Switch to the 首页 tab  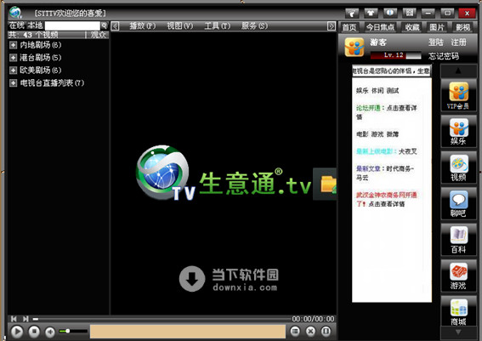tap(349, 27)
